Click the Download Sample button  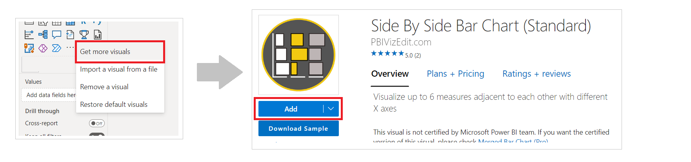(298, 128)
